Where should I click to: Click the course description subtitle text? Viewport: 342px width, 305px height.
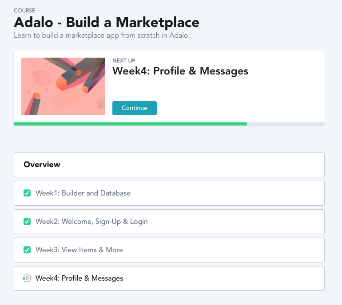click(102, 35)
